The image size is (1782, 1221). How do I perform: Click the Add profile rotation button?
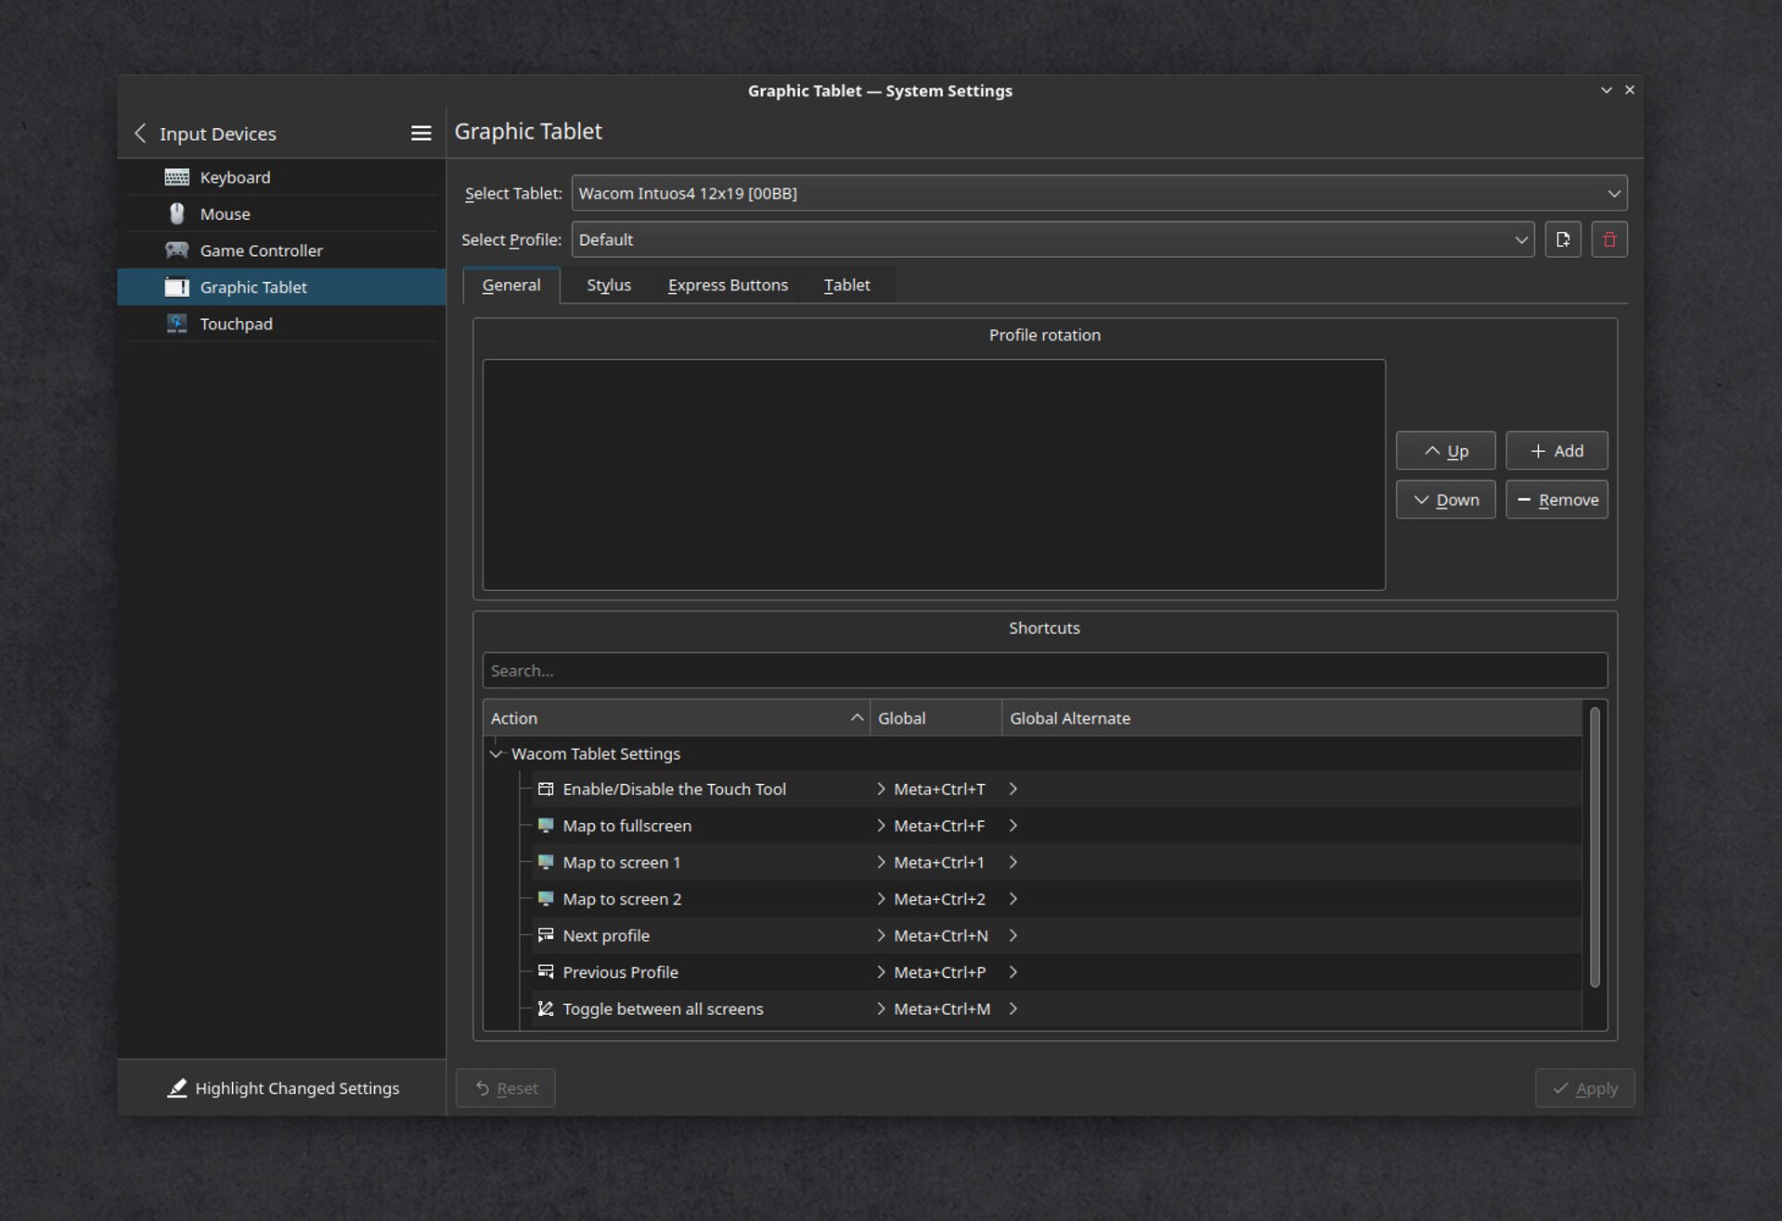1556,451
